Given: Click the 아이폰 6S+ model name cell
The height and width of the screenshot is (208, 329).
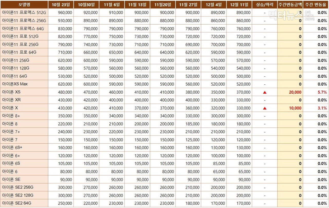Looking at the screenshot, I should pos(24,148).
